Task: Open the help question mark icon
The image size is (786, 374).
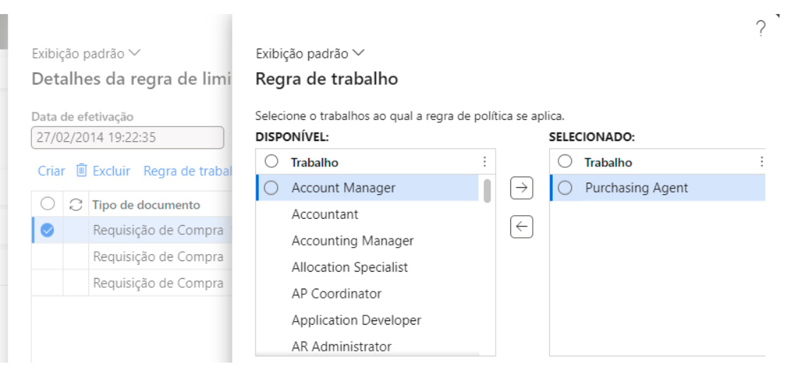Action: pos(761,29)
